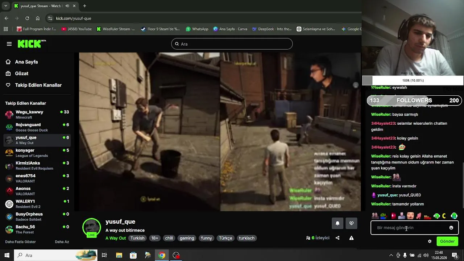Click the browser address bar URL
Image resolution: width=464 pixels, height=261 pixels.
click(x=74, y=18)
